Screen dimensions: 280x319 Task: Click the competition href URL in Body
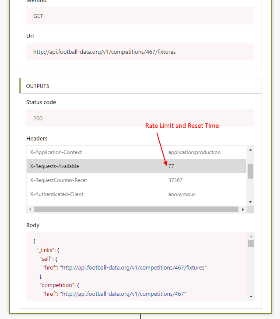(123, 294)
